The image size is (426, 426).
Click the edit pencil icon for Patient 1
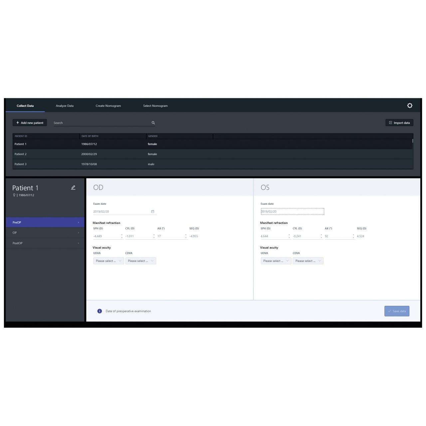[x=73, y=188]
